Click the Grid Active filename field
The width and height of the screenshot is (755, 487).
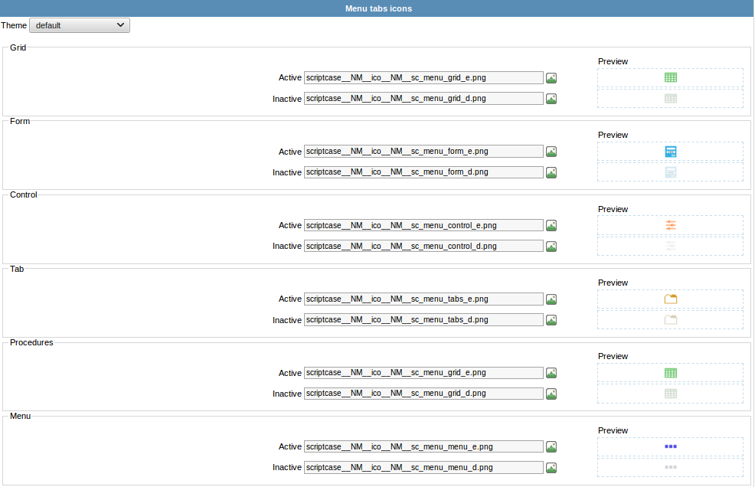click(423, 77)
